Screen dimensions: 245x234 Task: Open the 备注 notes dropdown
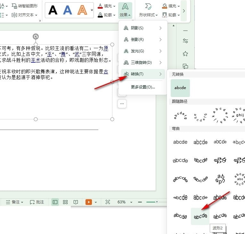point(14,202)
